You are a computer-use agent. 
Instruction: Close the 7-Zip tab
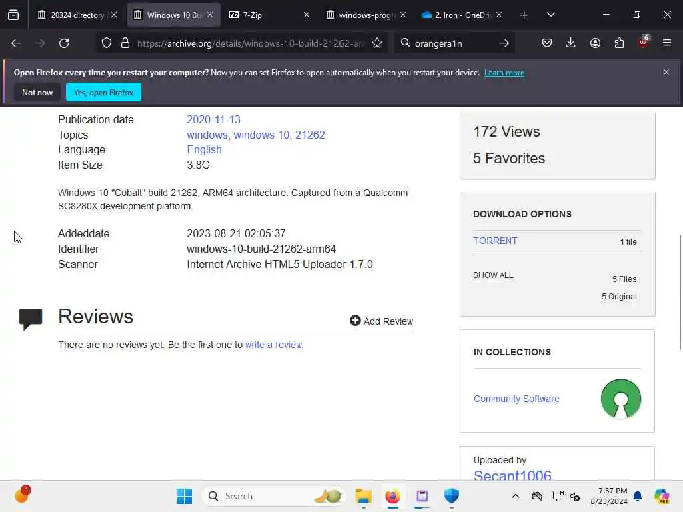(x=307, y=15)
